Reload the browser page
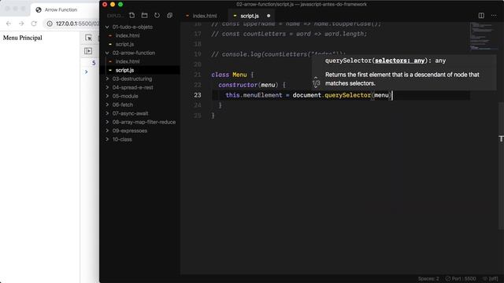Screen dimensions: 504x283 (34, 24)
